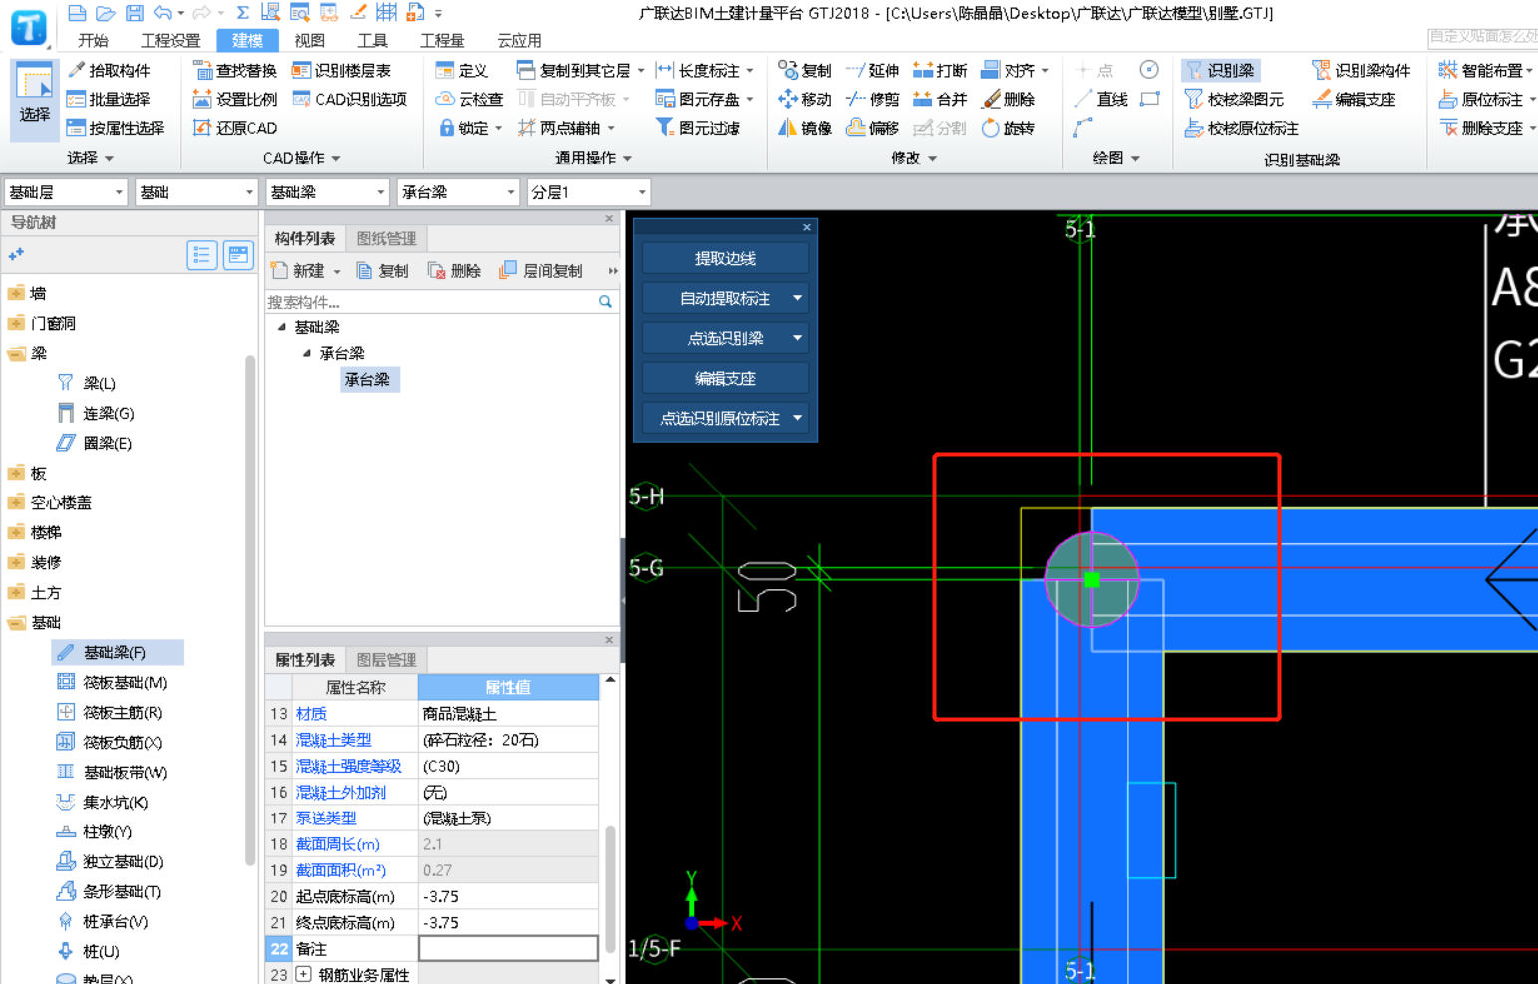Open the 基础梁 component type dropdown
1538x984 pixels.
click(327, 192)
